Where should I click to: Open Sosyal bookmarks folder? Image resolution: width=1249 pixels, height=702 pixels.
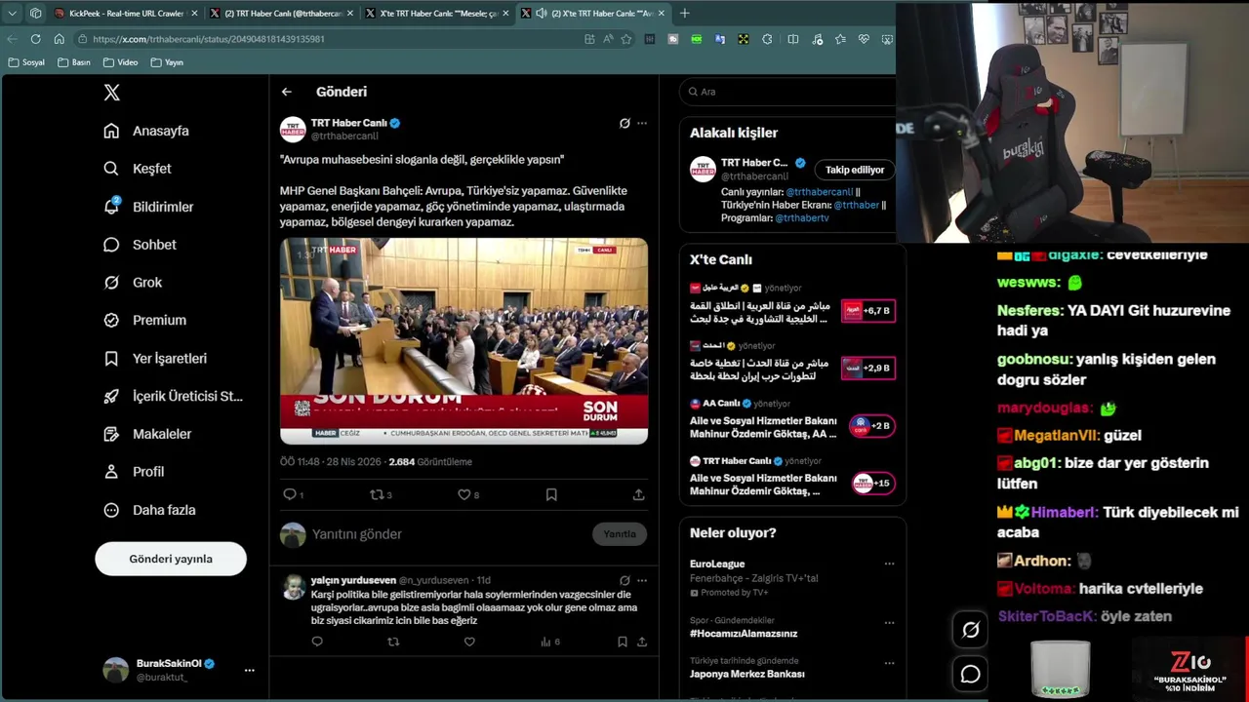pyautogui.click(x=26, y=62)
